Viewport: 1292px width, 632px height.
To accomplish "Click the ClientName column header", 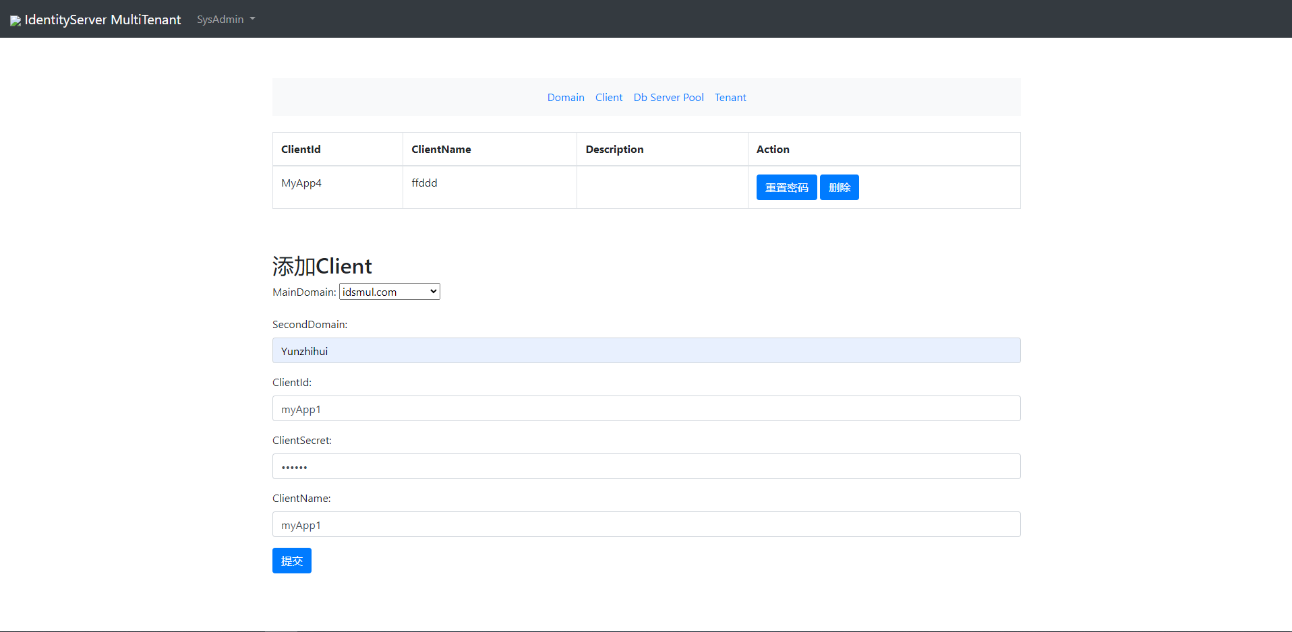I will point(490,149).
